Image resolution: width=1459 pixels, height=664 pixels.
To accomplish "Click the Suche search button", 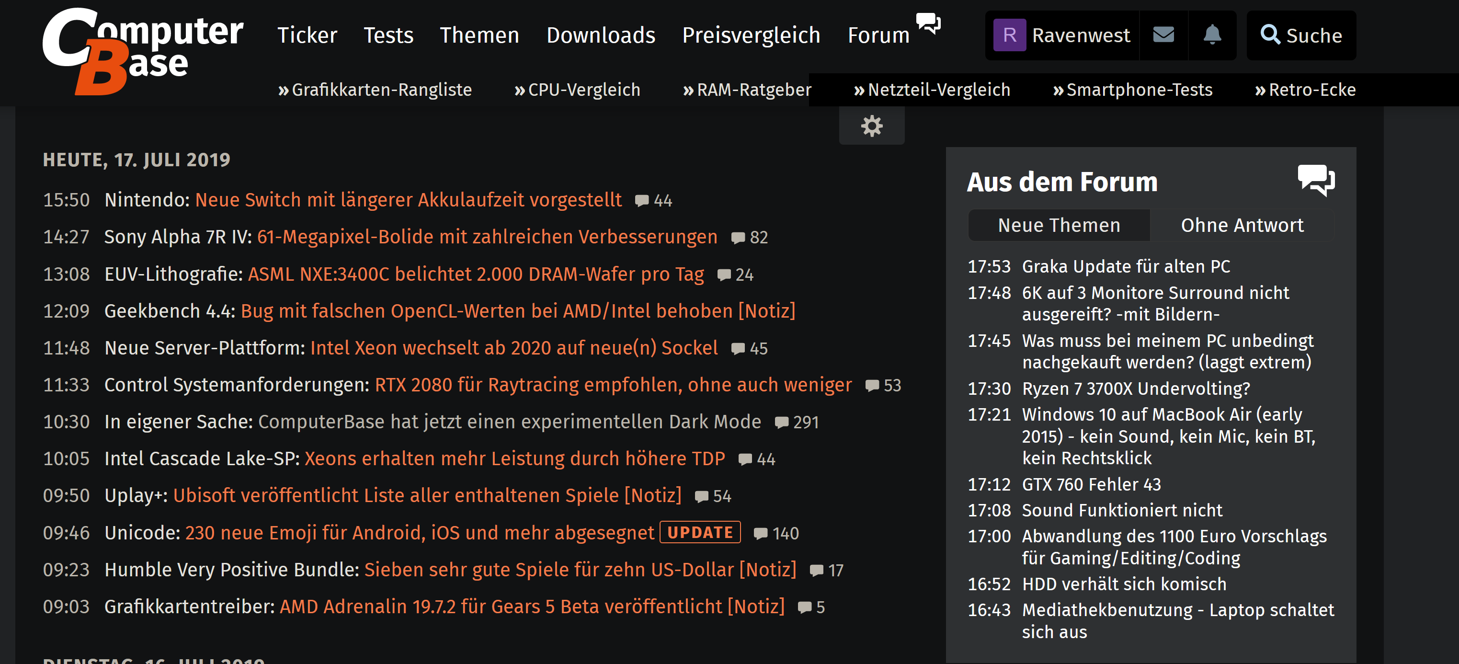I will (x=1300, y=35).
